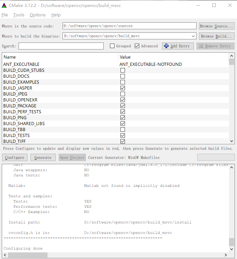Expand the build binaries path dropdown
Image resolution: width=237 pixels, height=259 pixels.
(193, 36)
